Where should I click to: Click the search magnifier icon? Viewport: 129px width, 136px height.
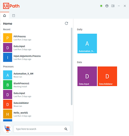pyautogui.click(x=66, y=129)
